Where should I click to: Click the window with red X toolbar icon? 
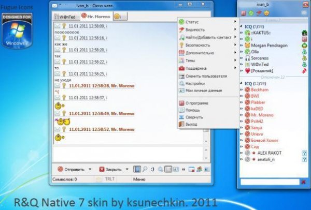pos(191,169)
